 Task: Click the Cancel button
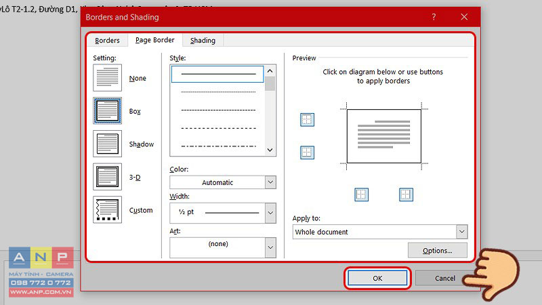pyautogui.click(x=445, y=278)
